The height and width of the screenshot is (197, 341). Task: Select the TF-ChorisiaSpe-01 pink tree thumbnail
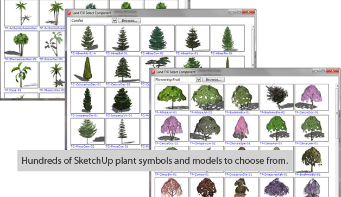pos(242,128)
